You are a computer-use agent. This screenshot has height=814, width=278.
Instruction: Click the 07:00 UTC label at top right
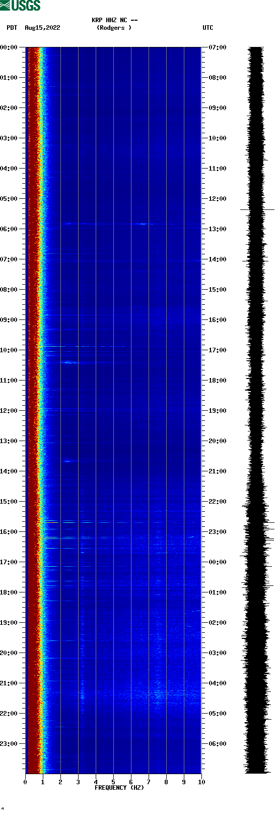(x=218, y=47)
